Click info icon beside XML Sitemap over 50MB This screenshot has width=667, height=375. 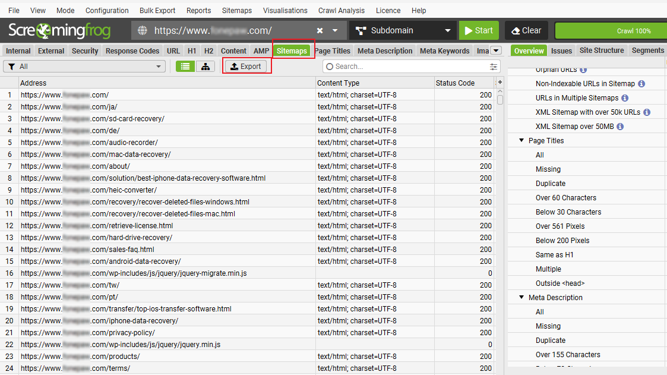point(619,127)
